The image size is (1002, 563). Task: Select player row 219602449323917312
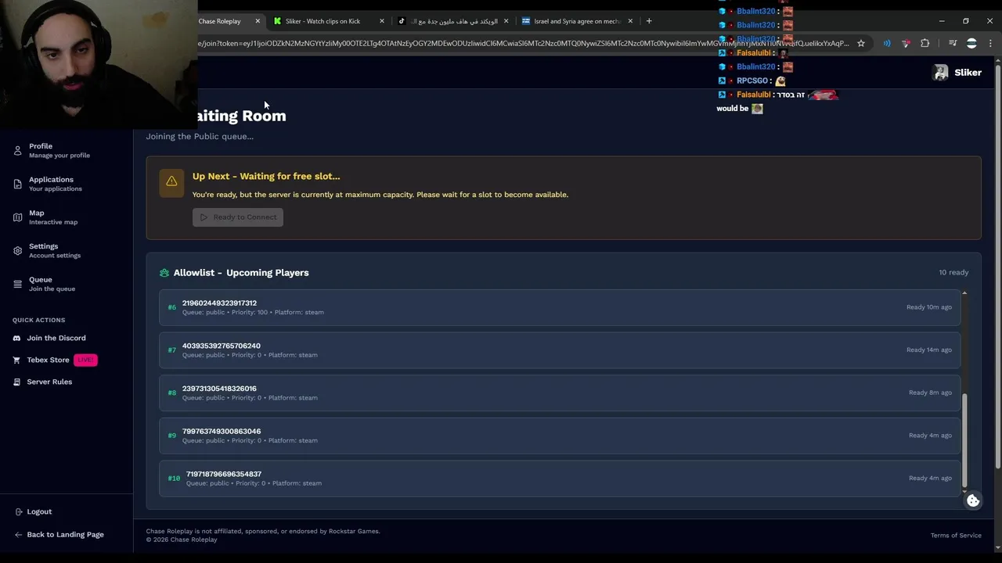[560, 307]
